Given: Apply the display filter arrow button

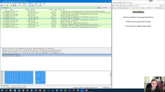Looking at the screenshot, I should (x=100, y=8).
